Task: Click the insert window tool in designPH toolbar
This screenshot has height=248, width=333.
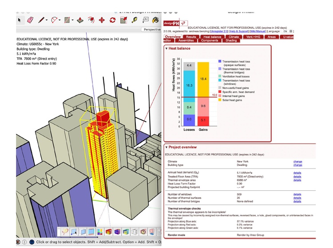Action: tap(74, 232)
